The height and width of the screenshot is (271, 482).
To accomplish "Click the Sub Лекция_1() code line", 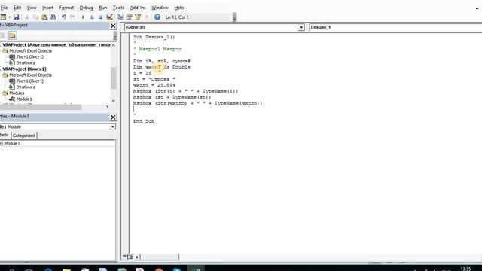I will [x=154, y=37].
